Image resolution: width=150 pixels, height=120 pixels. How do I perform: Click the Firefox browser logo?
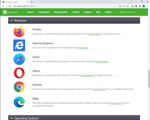(x=19, y=31)
